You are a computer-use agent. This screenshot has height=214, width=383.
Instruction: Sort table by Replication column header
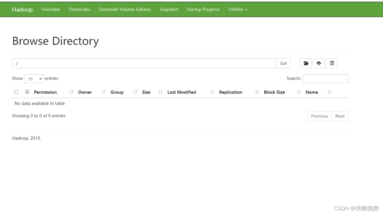231,92
